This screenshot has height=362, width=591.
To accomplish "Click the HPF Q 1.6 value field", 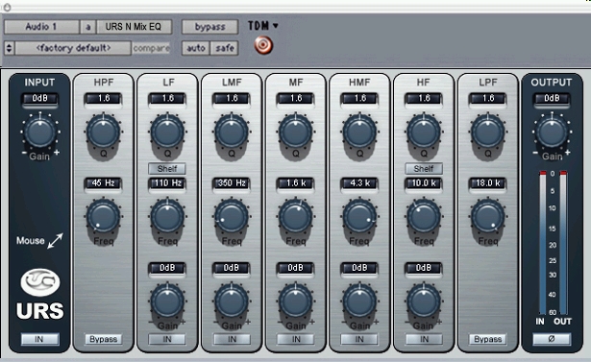I will click(x=103, y=99).
